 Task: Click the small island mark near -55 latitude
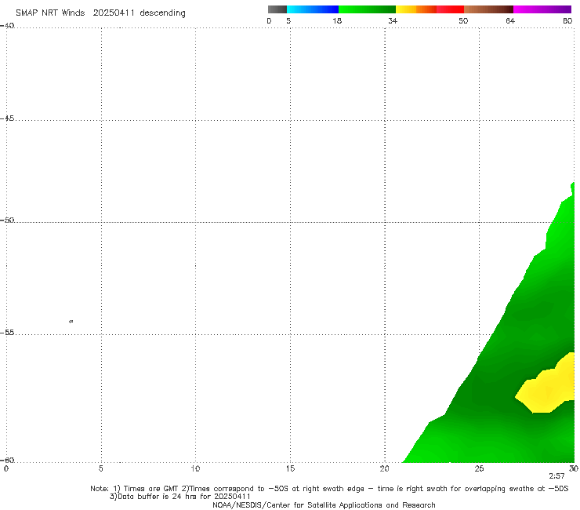coord(71,321)
